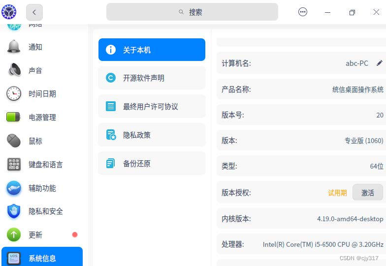Click the search magnifier icon
The width and height of the screenshot is (386, 266).
point(181,12)
